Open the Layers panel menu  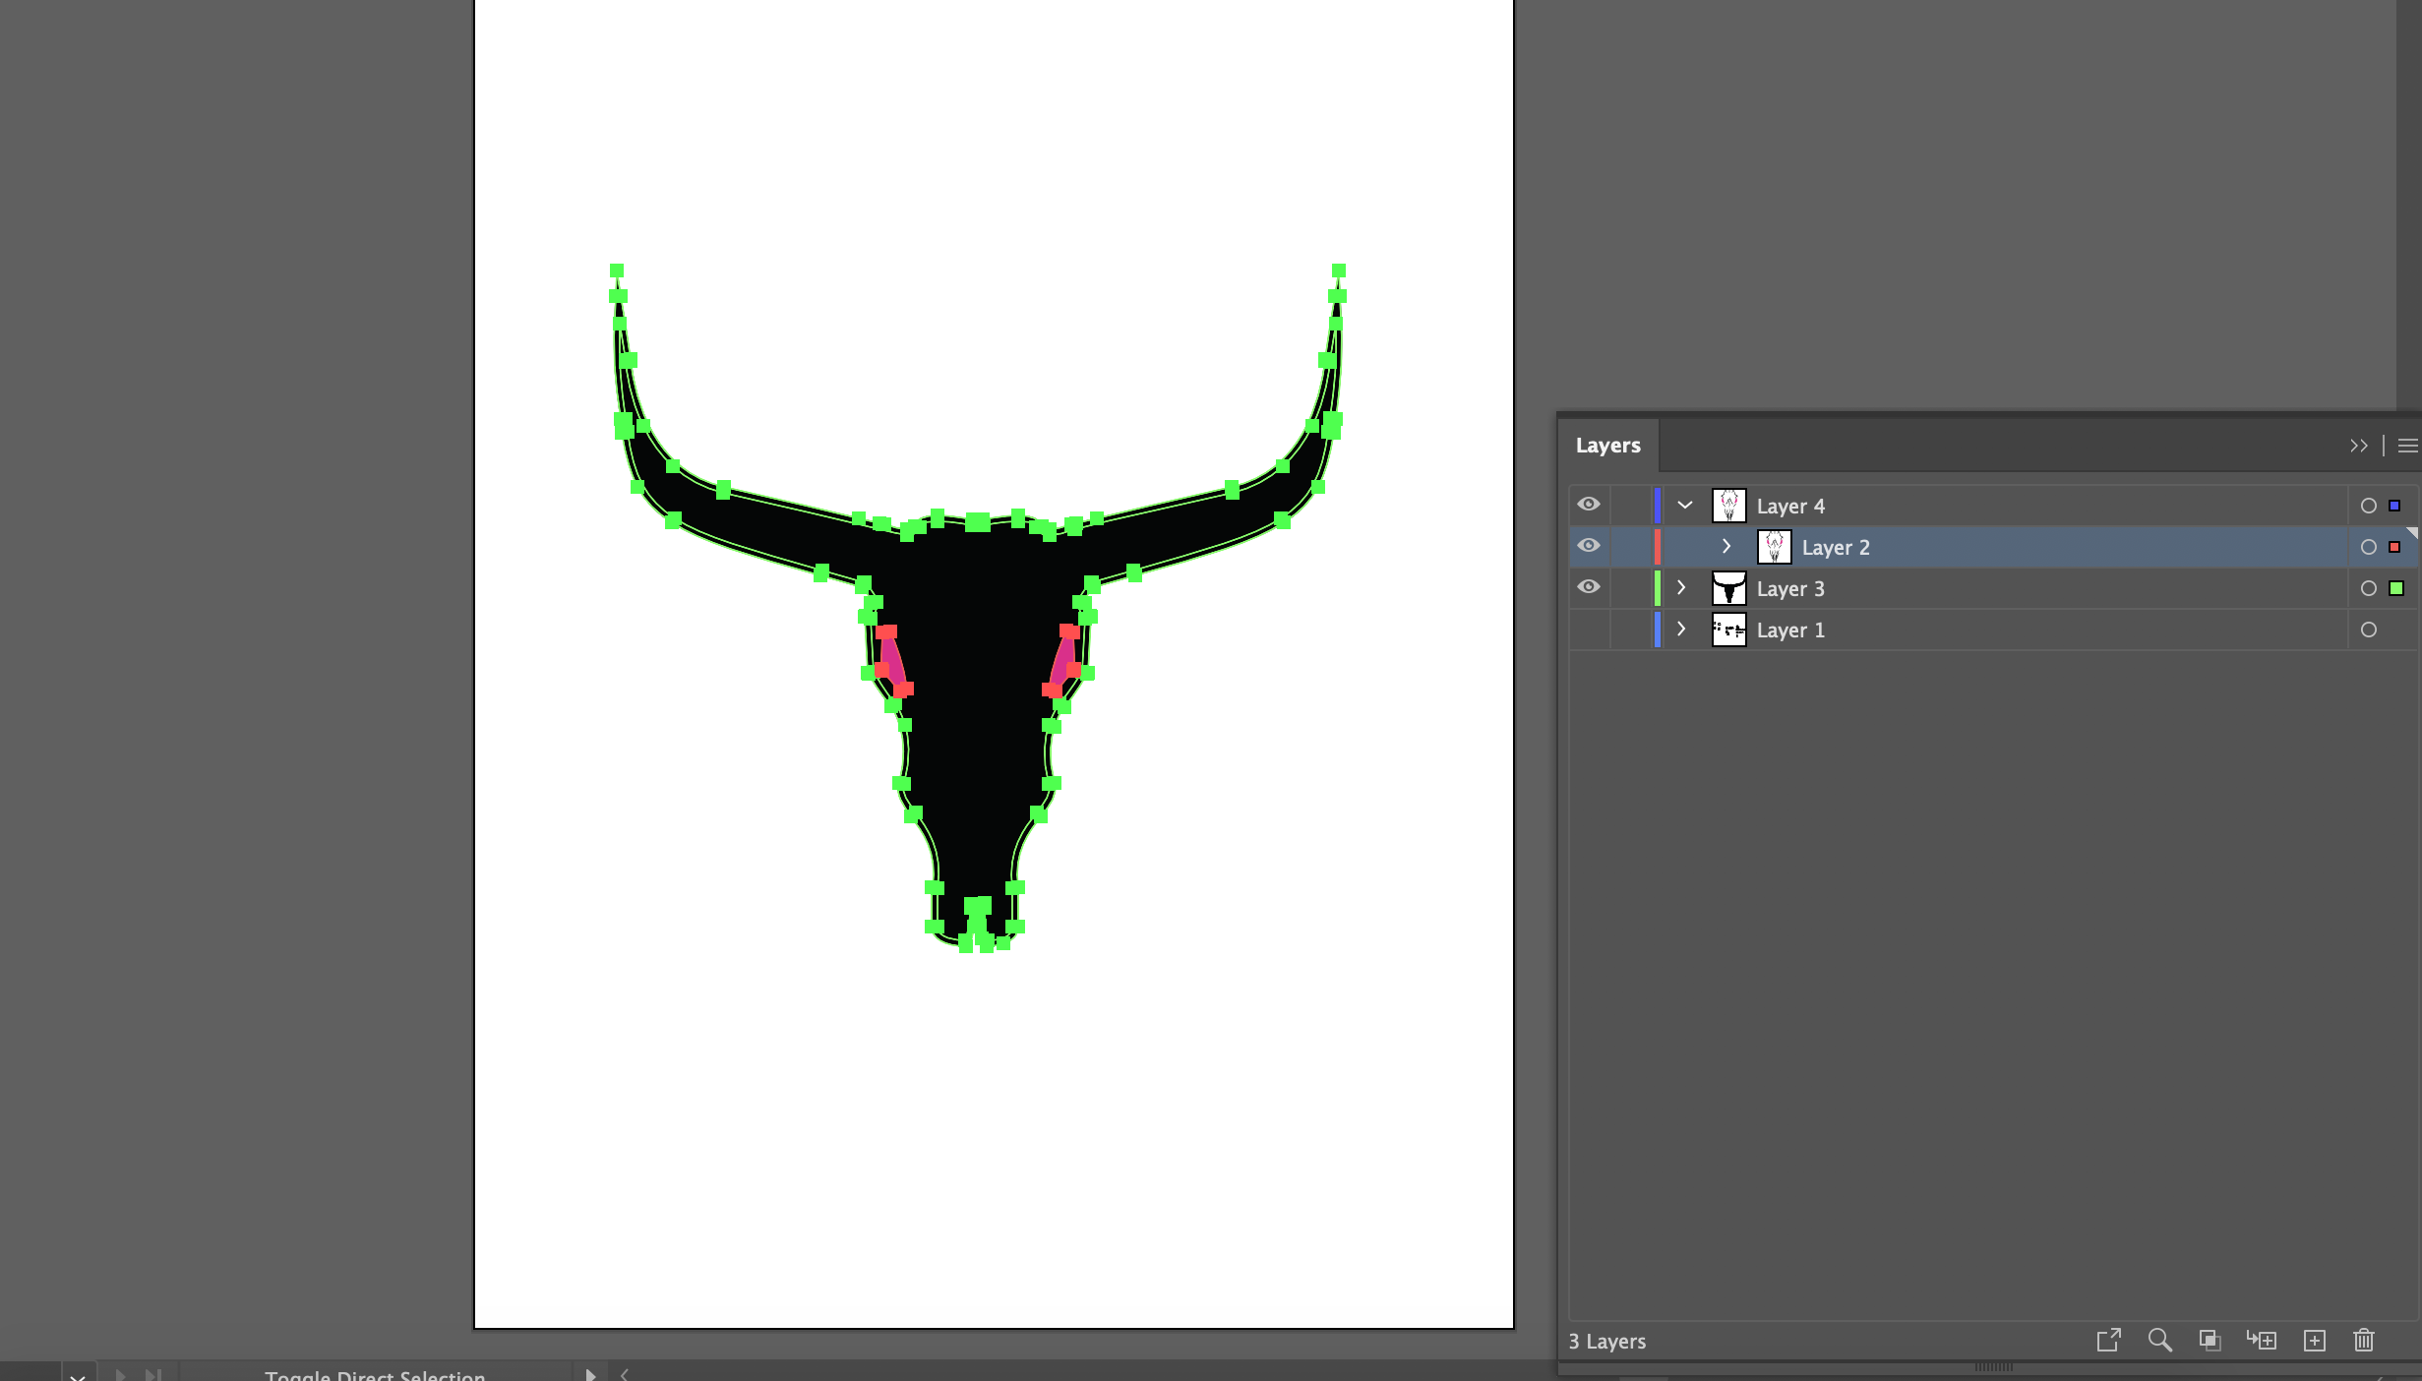click(2407, 446)
